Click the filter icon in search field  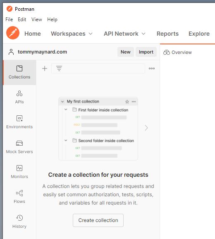click(59, 68)
